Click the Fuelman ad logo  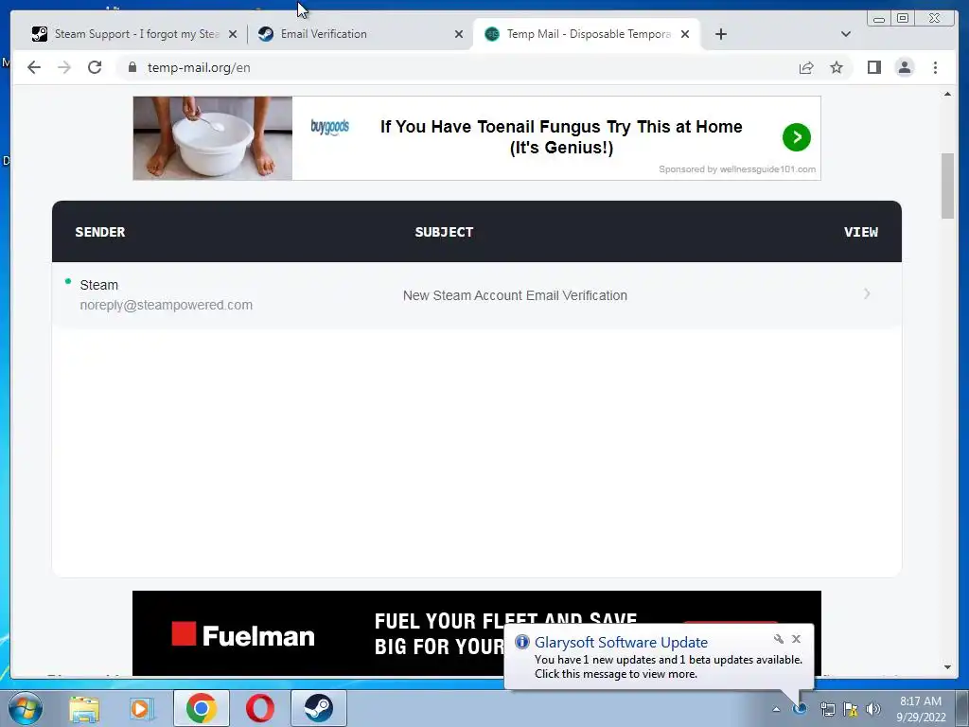pos(243,635)
